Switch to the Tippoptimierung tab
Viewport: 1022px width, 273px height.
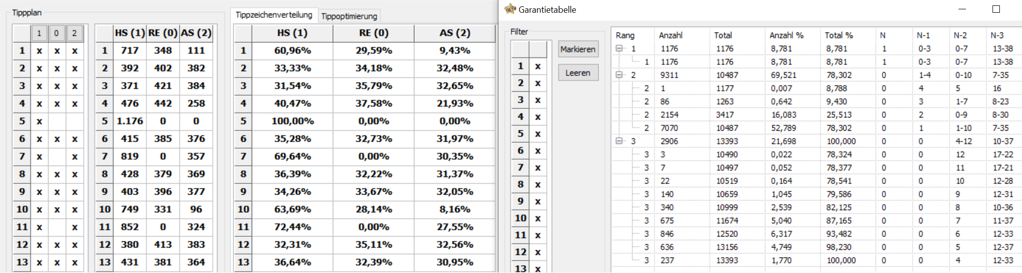(x=349, y=16)
